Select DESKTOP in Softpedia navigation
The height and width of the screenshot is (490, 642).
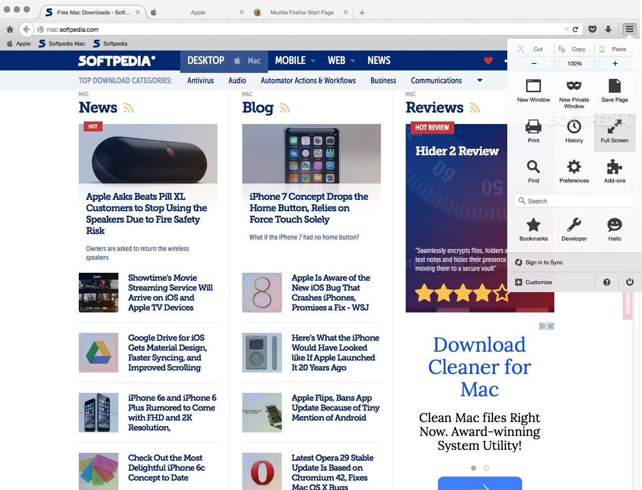coord(206,61)
